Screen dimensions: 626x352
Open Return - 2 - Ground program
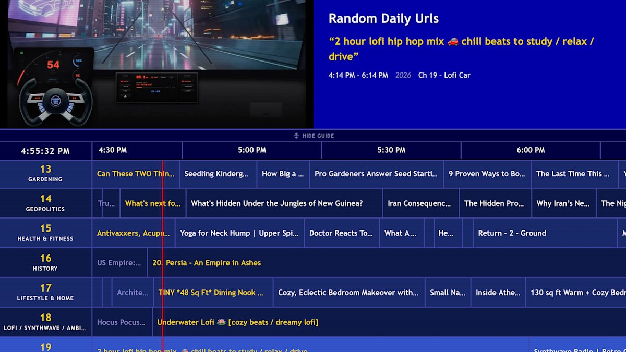[x=512, y=234]
